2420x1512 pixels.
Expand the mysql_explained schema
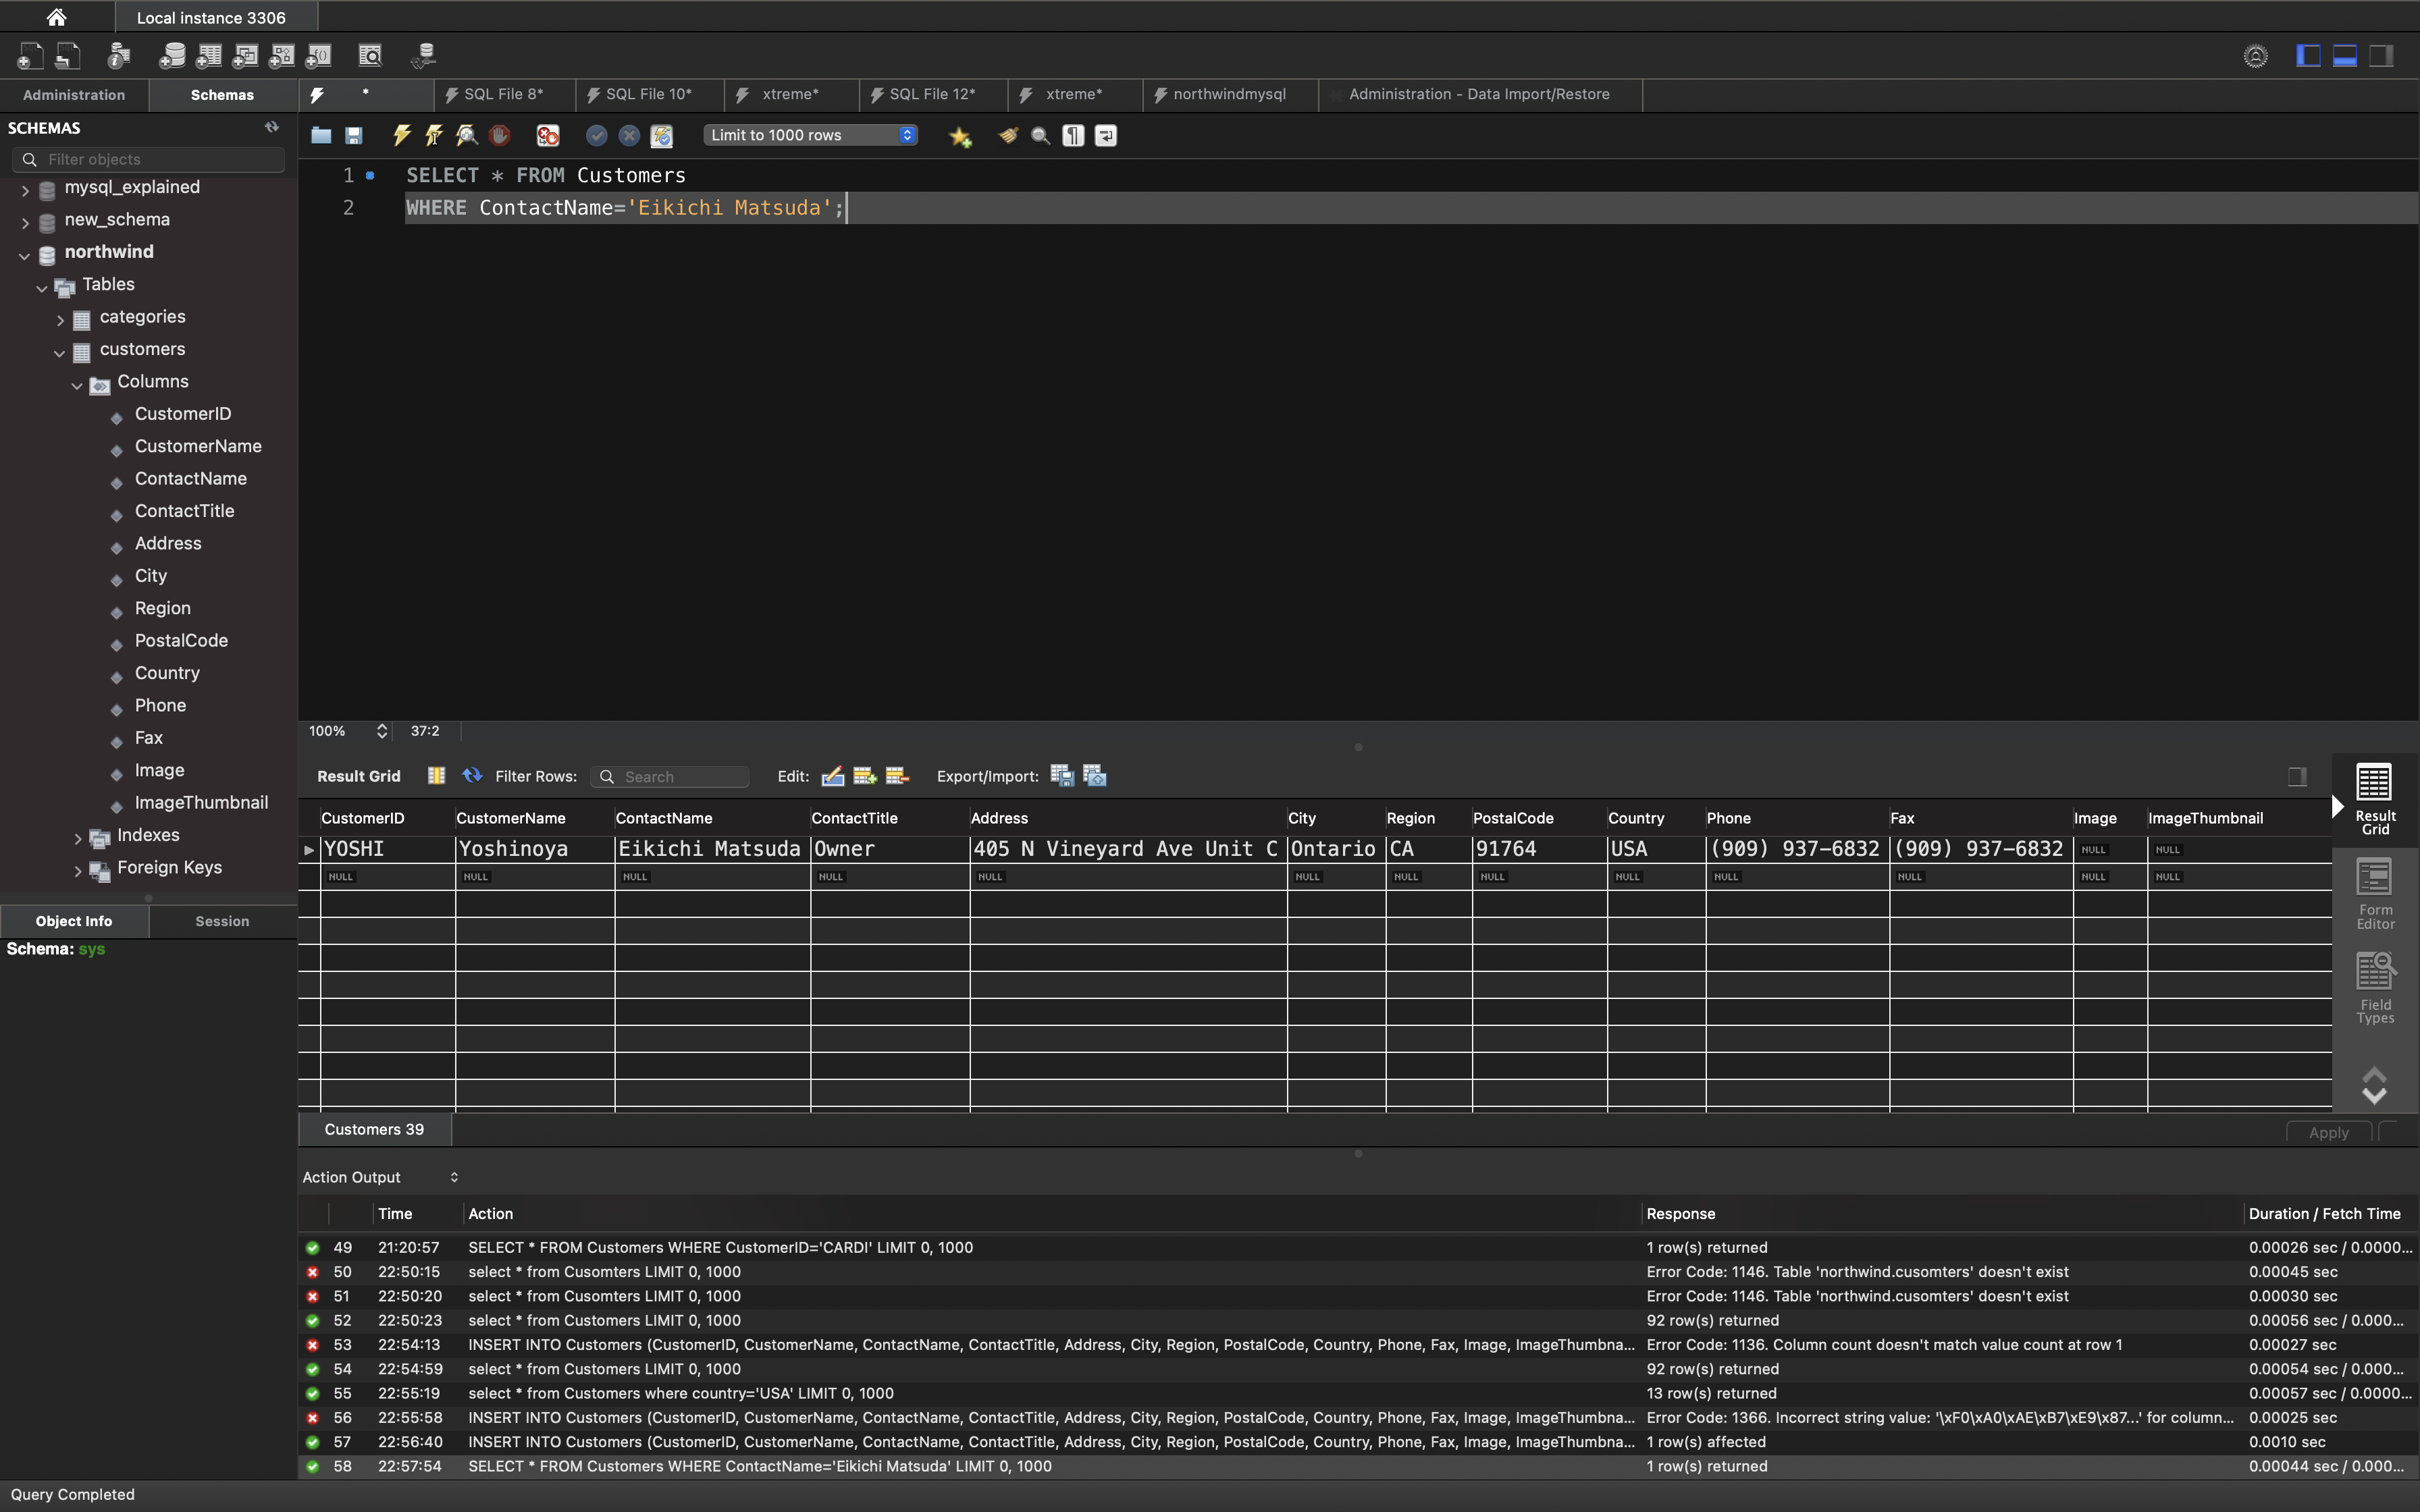tap(25, 190)
